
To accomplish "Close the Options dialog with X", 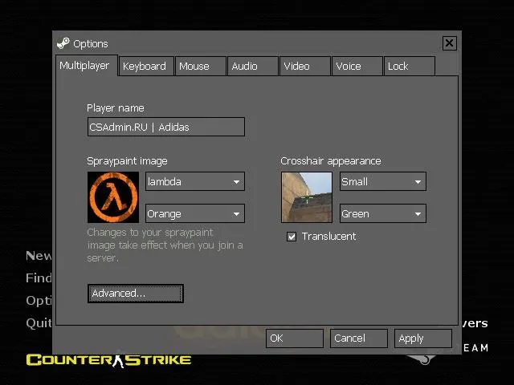I will 449,43.
